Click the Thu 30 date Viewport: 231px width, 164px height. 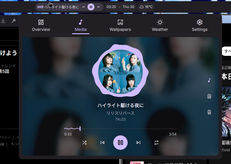point(128,7)
